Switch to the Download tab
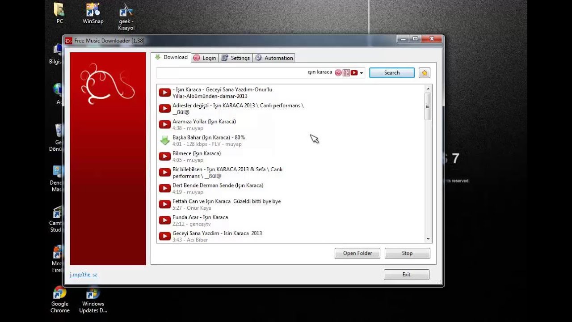Screen dimensions: 572x322 point(171,57)
